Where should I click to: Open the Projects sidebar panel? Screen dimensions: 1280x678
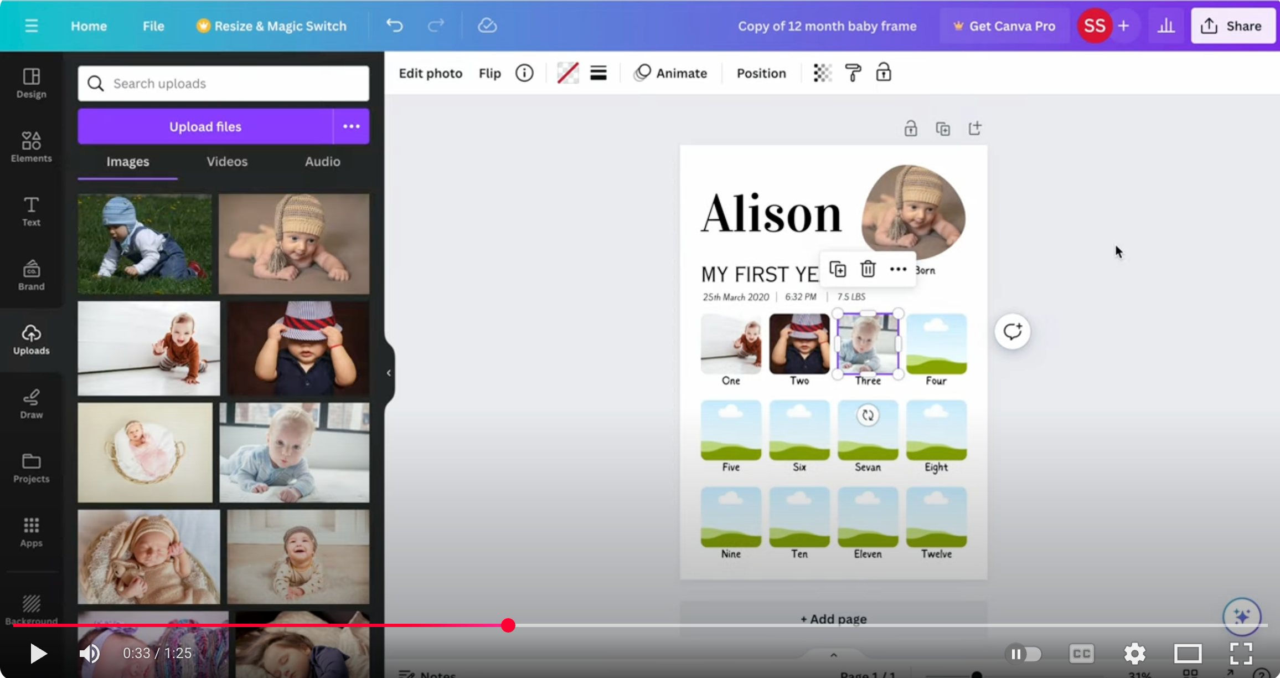pyautogui.click(x=32, y=468)
